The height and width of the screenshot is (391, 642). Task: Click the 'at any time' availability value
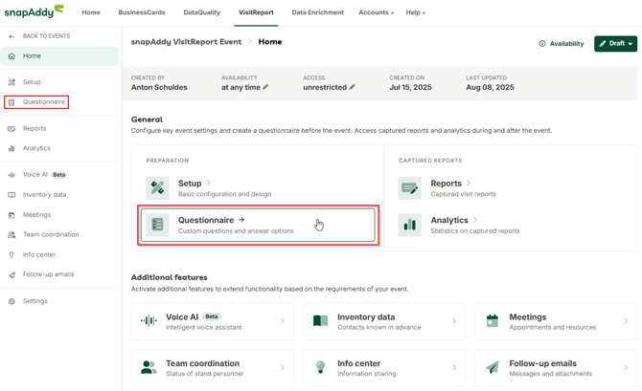[x=241, y=87]
